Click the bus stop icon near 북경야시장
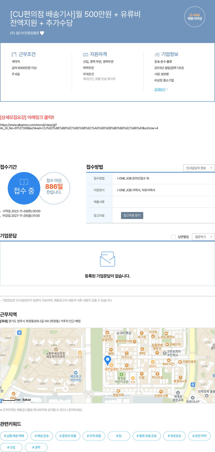The height and width of the screenshot is (452, 215). pos(193,384)
